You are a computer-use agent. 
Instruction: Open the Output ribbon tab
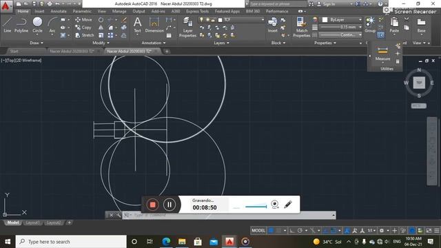pos(139,11)
